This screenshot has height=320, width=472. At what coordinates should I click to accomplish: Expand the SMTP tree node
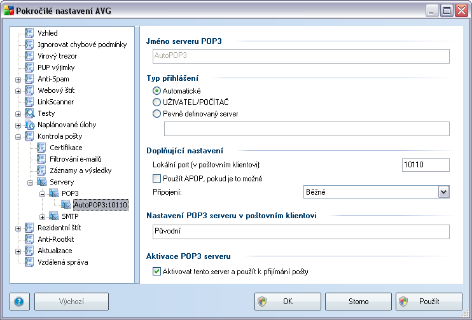[42, 217]
